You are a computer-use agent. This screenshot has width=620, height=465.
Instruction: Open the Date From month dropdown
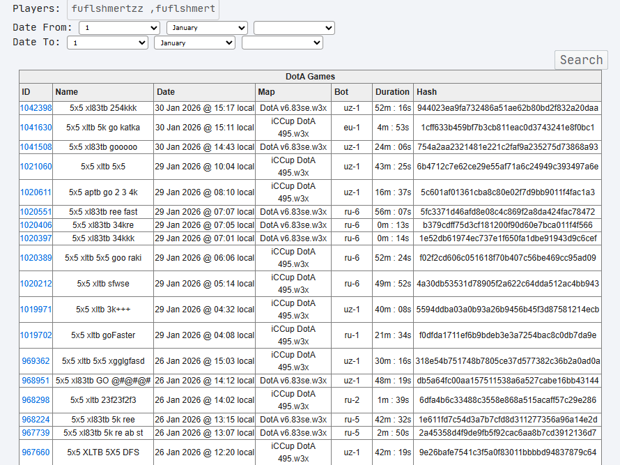click(x=207, y=28)
